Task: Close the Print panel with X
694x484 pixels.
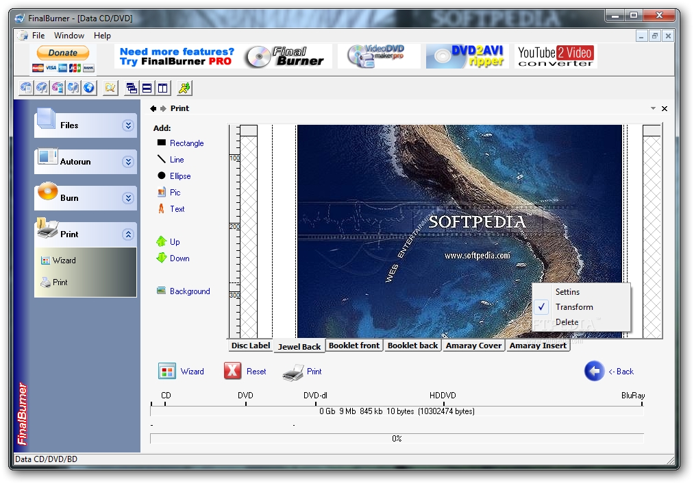Action: (665, 108)
